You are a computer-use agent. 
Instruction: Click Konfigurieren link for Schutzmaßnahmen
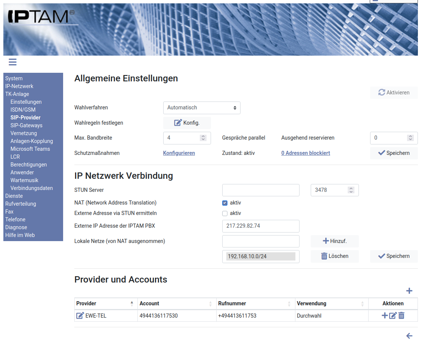pyautogui.click(x=179, y=153)
